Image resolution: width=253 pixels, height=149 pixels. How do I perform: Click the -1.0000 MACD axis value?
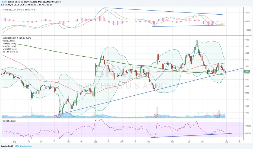pos(247,30)
